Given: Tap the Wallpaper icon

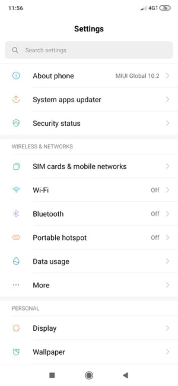Looking at the screenshot, I should pos(16,352).
